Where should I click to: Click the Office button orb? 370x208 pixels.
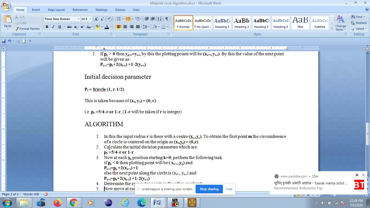click(6, 5)
